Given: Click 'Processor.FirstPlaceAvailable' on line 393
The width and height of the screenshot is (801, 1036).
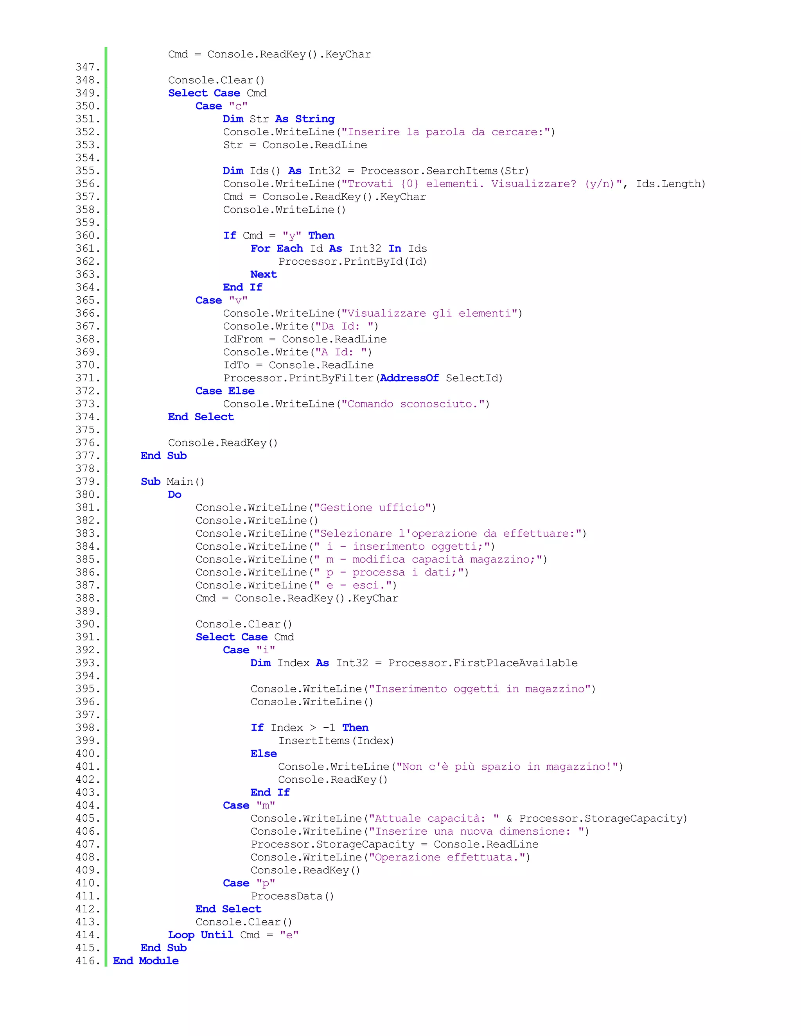Looking at the screenshot, I should point(483,663).
